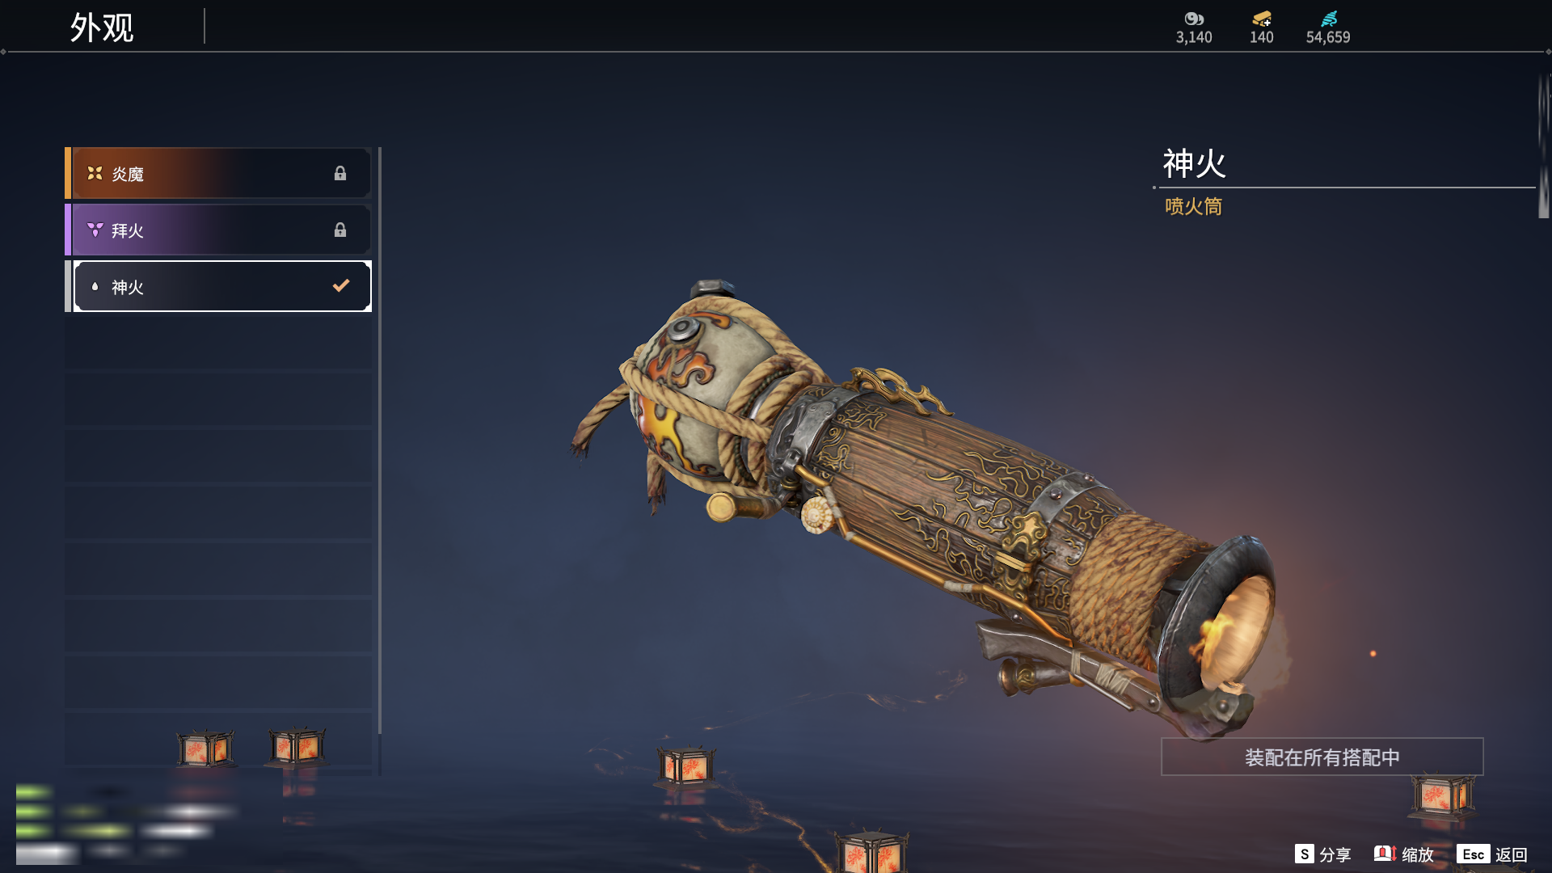The image size is (1552, 873).
Task: Click the skin list vertical scrollbar
Action: pyautogui.click(x=379, y=461)
